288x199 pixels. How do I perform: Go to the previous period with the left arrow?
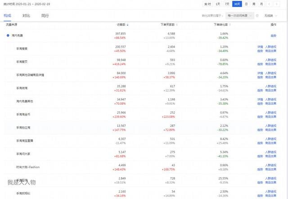(269, 4)
